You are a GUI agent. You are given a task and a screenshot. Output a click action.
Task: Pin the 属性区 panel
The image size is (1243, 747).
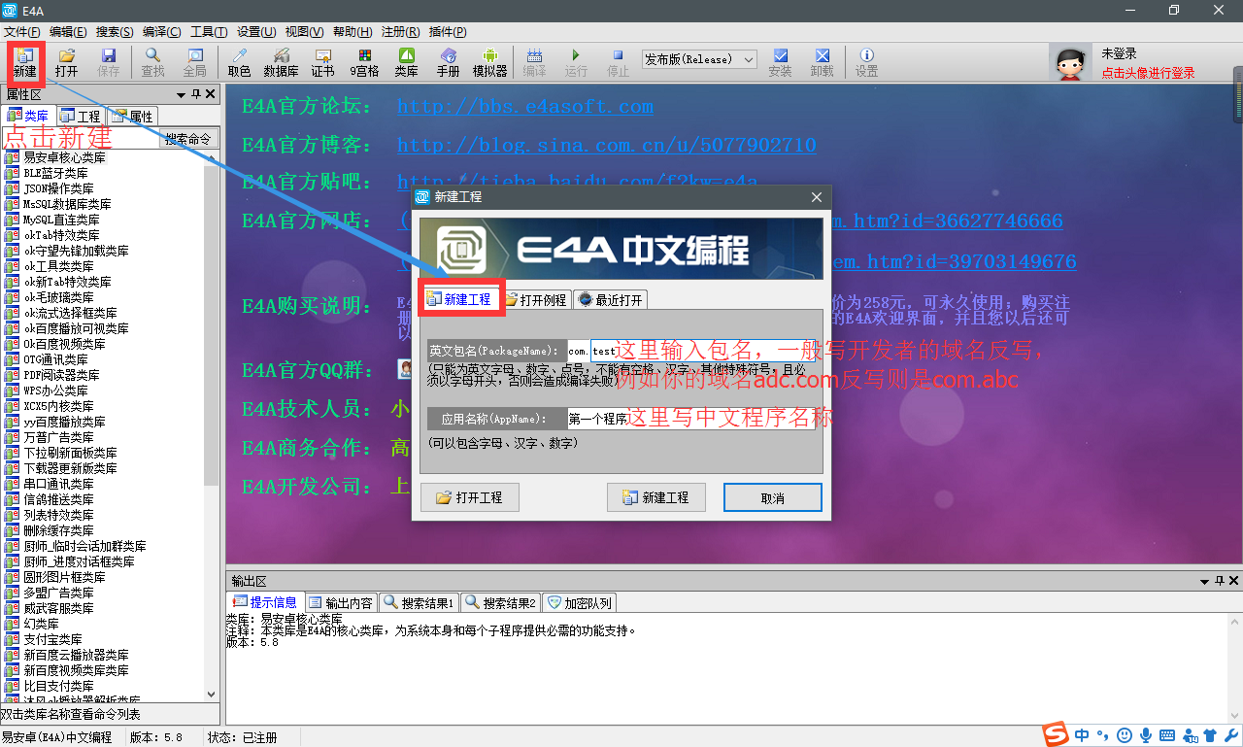tap(196, 94)
